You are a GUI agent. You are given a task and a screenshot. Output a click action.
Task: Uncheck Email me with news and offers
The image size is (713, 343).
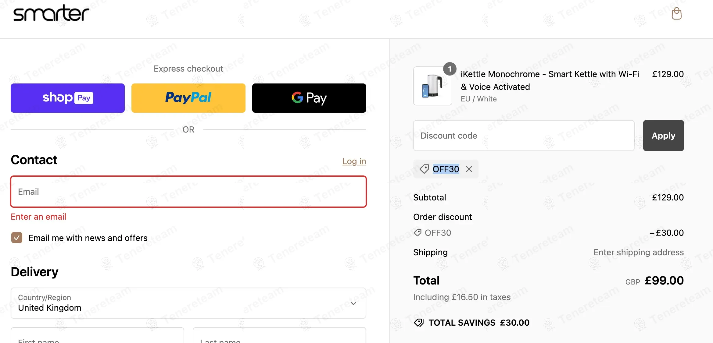tap(17, 238)
